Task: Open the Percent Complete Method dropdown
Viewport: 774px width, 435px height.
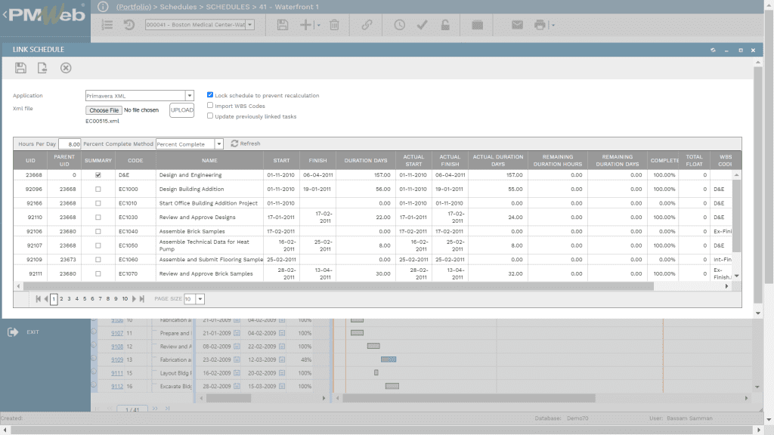Action: (x=218, y=144)
